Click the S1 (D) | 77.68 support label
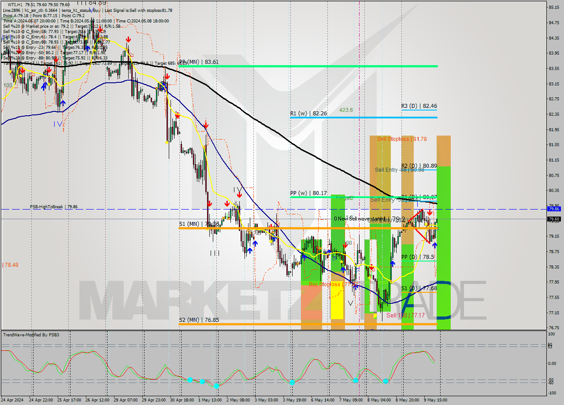Image resolution: width=564 pixels, height=405 pixels. tap(419, 288)
